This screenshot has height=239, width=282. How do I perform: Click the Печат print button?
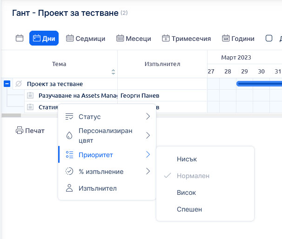click(30, 131)
